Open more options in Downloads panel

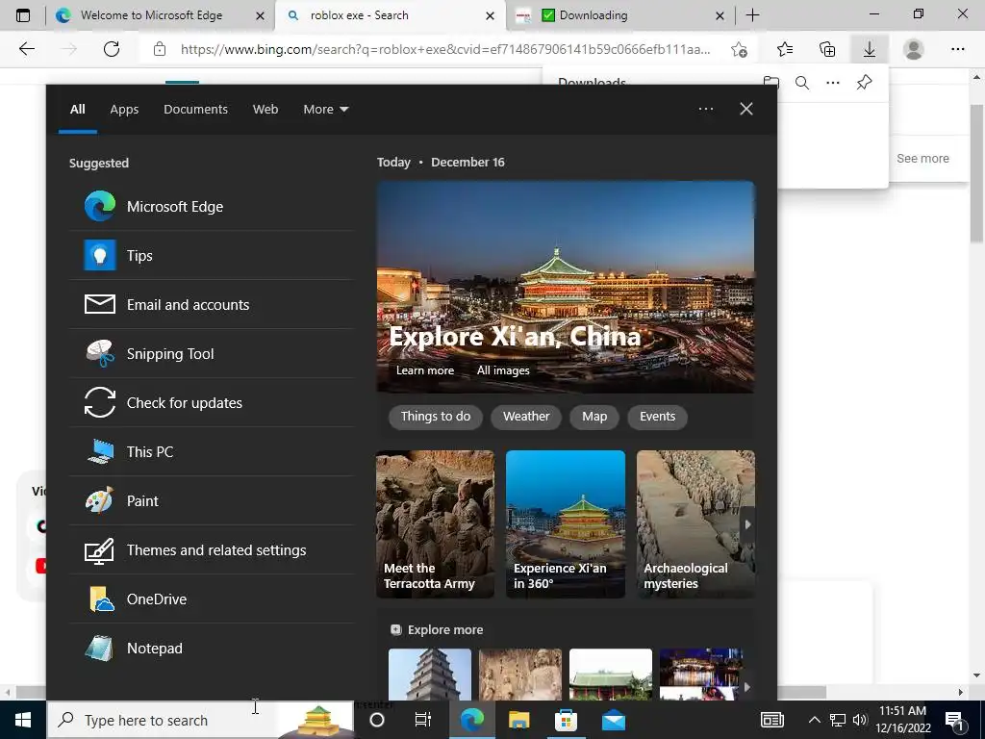(833, 83)
